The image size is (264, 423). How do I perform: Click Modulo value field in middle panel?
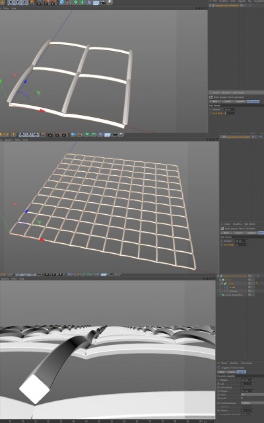point(240,241)
